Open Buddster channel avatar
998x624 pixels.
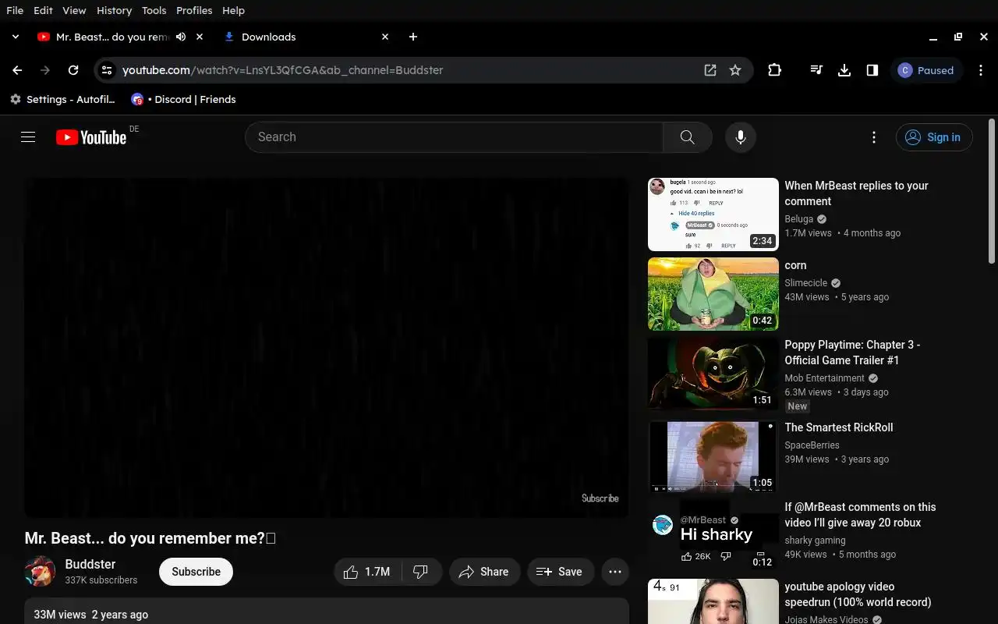[x=40, y=572]
